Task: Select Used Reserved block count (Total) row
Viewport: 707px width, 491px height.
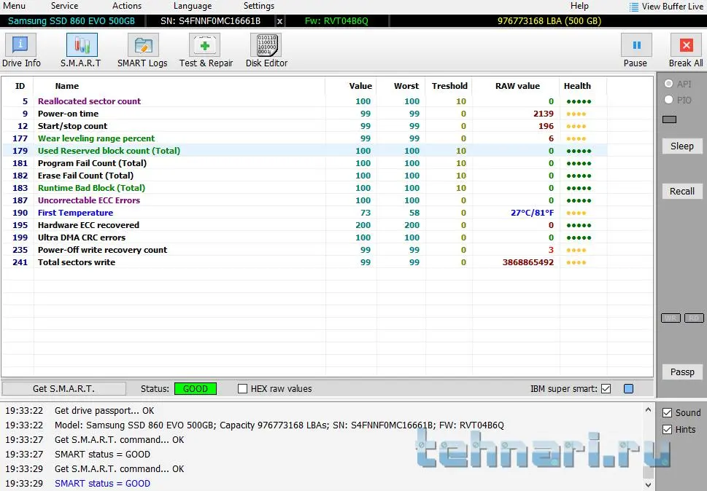Action: coord(305,151)
